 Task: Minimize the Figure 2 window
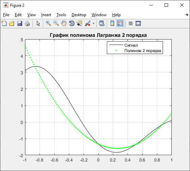(151, 5)
